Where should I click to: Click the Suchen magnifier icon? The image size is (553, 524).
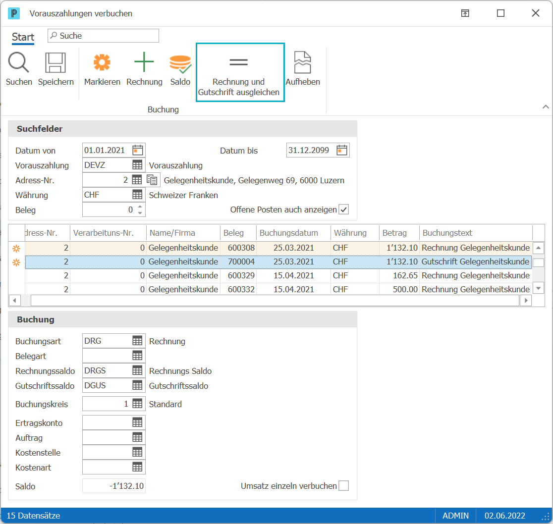[19, 62]
